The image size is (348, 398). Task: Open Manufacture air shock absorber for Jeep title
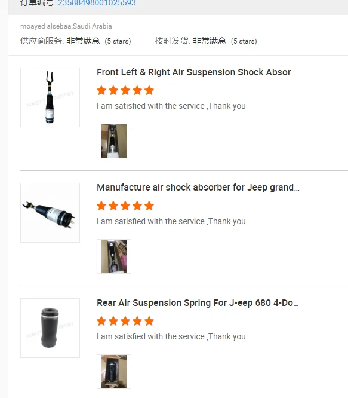tap(198, 188)
